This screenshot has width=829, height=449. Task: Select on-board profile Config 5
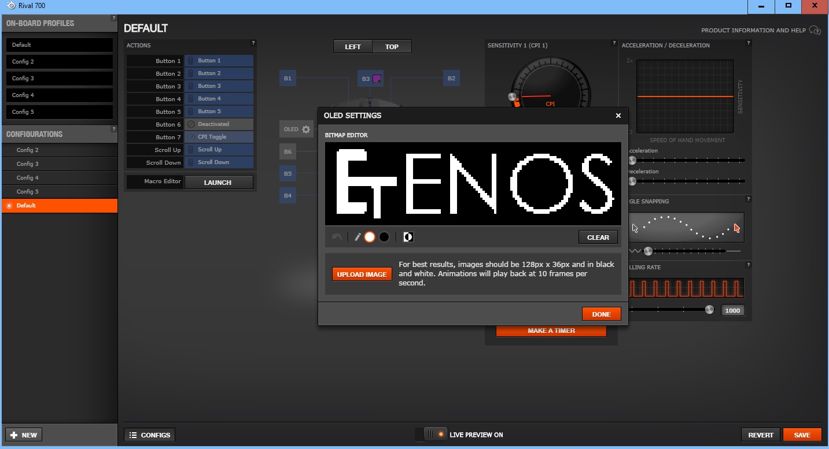click(x=60, y=112)
